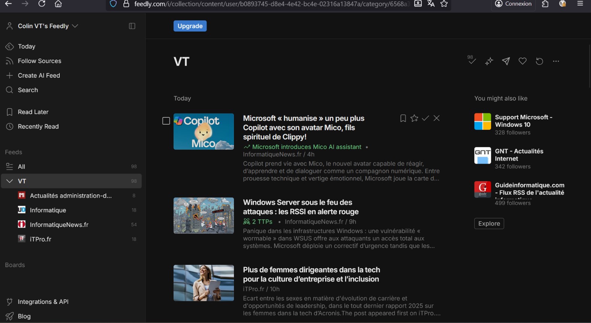Go back with the browser back arrow

[8, 4]
